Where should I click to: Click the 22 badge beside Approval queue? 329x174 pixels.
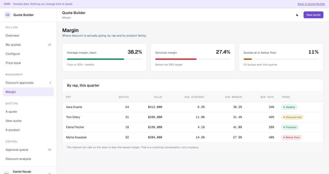(x=50, y=150)
